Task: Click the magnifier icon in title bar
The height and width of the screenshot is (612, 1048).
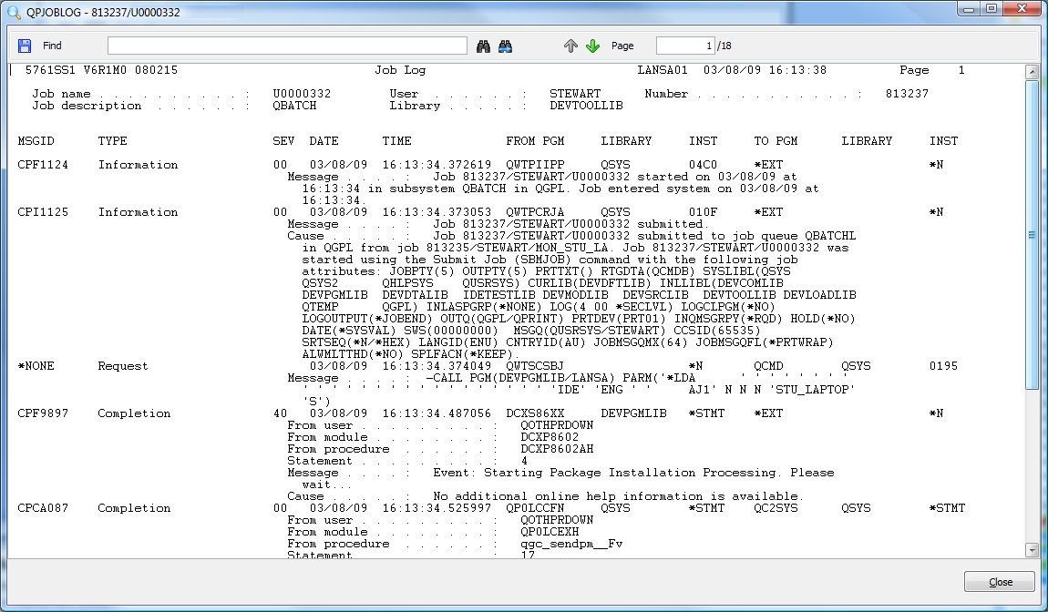Action: [14, 12]
